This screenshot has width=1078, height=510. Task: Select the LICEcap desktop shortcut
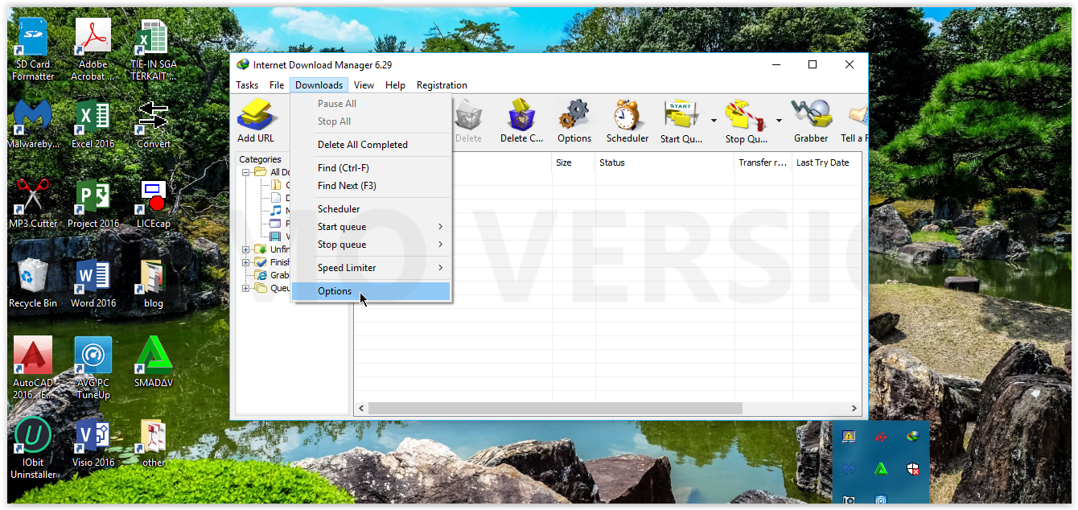click(x=154, y=204)
